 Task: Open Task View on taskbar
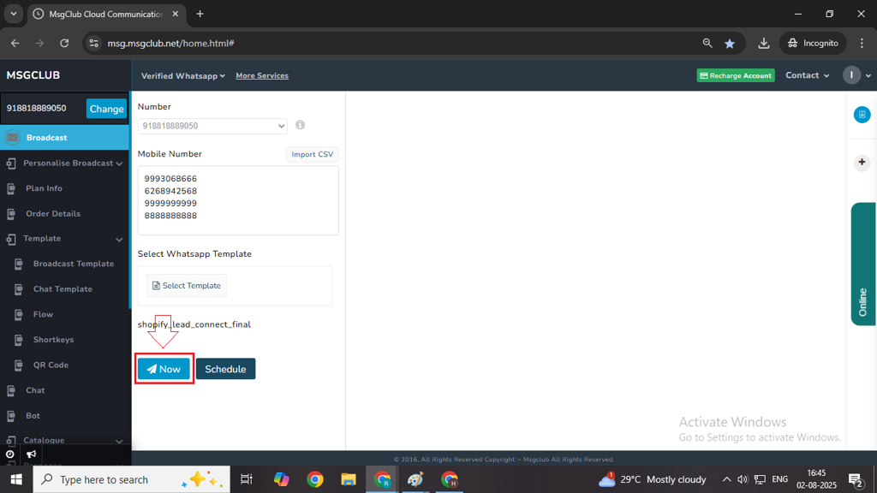pyautogui.click(x=246, y=479)
